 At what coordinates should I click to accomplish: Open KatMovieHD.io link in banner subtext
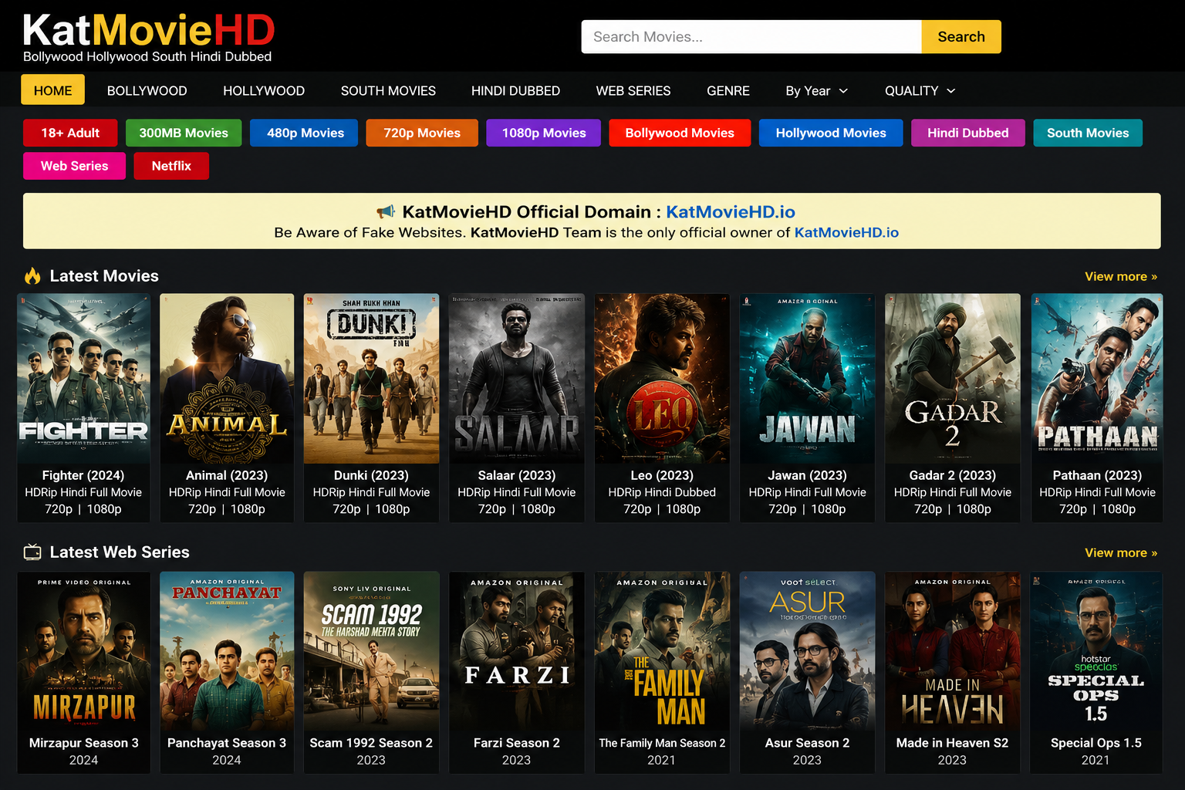pyautogui.click(x=846, y=232)
